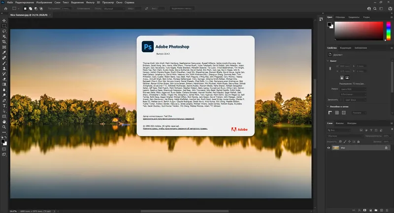Select the Clone Stamp tool

pos(4,68)
